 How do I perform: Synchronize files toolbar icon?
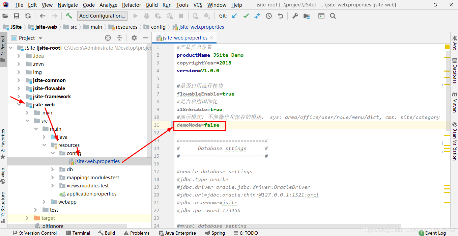click(x=28, y=16)
